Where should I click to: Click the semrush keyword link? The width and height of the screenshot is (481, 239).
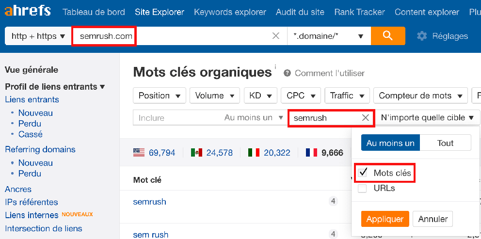[x=149, y=202]
